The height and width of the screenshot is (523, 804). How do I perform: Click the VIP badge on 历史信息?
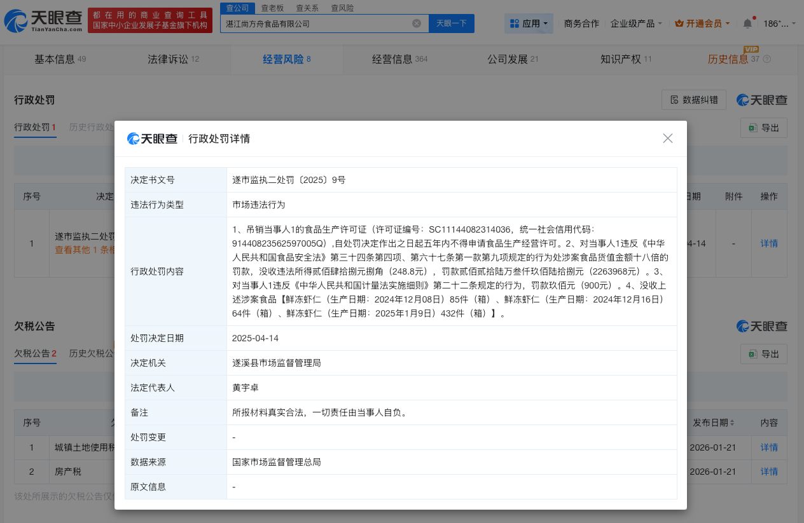pyautogui.click(x=749, y=49)
